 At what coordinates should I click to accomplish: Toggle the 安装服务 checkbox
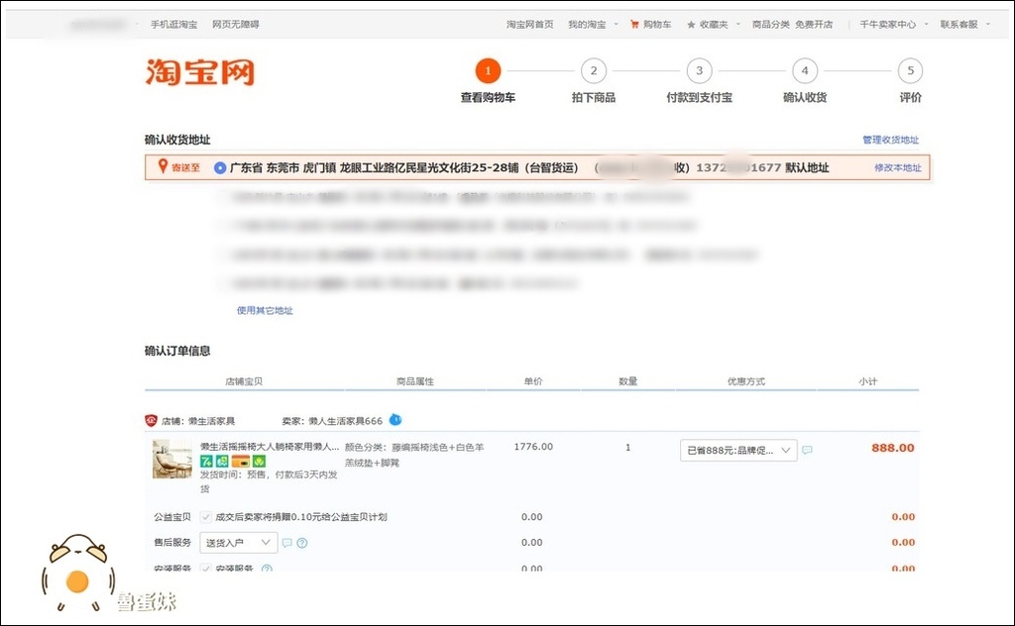coord(206,570)
